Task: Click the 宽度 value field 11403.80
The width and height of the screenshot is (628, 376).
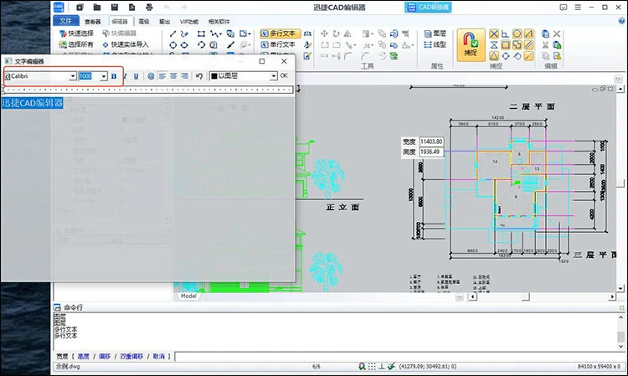Action: 431,142
